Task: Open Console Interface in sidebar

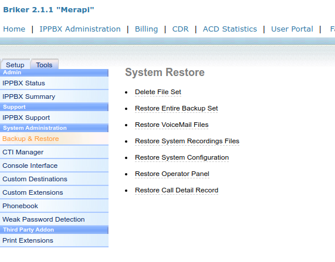Action: (x=54, y=166)
